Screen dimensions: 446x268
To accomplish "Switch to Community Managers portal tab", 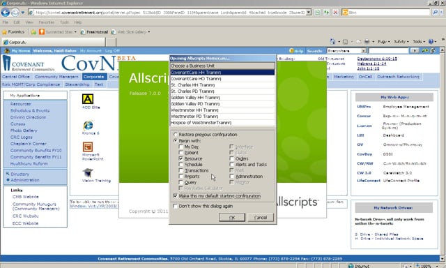I will point(56,77).
